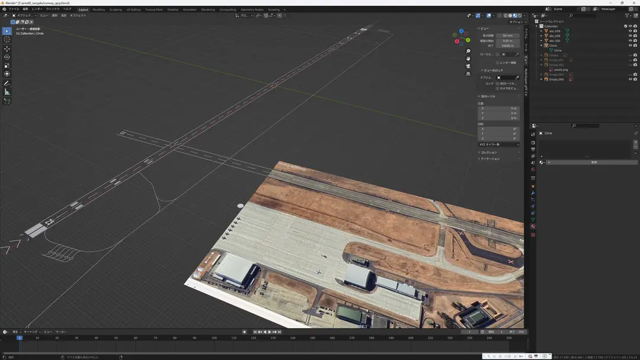Hide the abc.028 object in viewport

click(630, 36)
